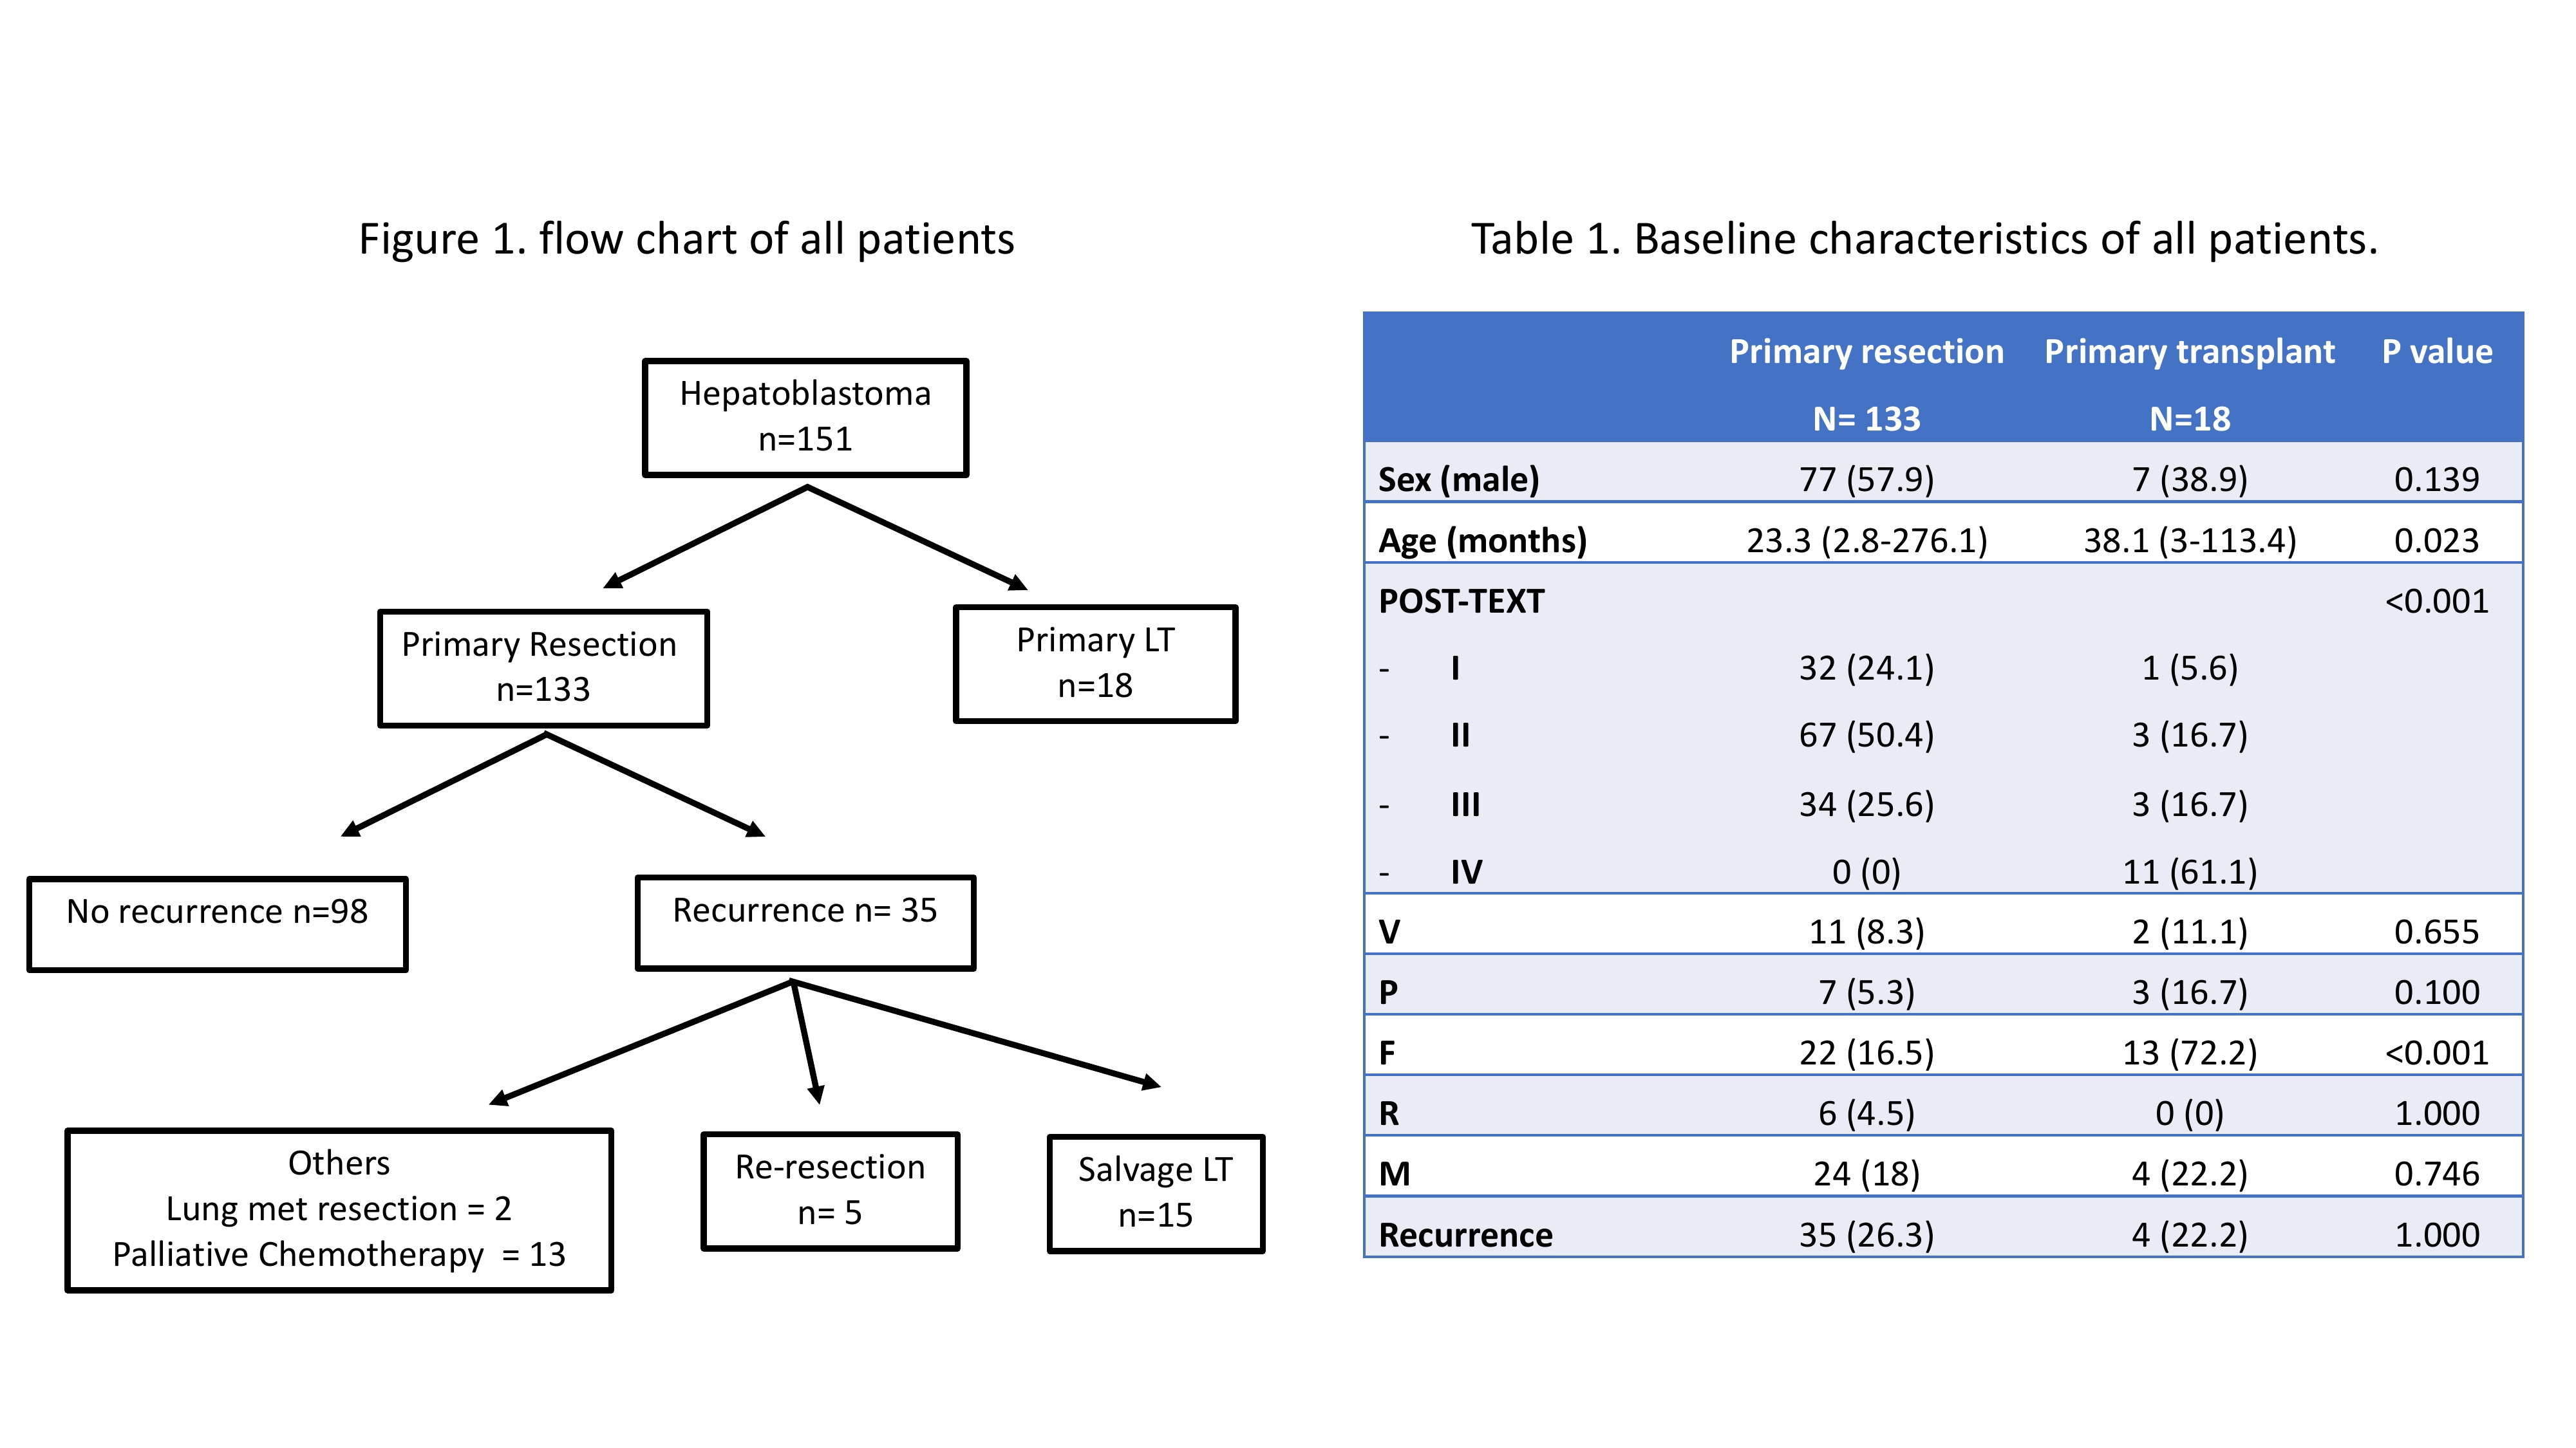Click the P value column header

point(2436,353)
